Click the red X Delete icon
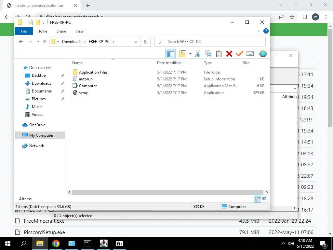The width and height of the screenshot is (333, 250). coord(229,54)
